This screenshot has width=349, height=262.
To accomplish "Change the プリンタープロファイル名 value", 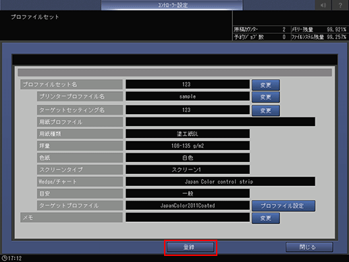I will 266,97.
